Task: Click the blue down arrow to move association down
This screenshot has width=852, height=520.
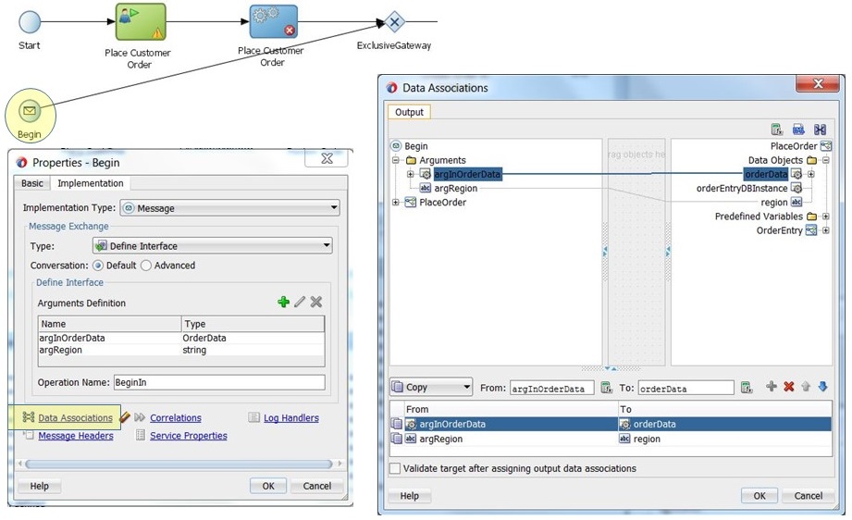Action: tap(822, 387)
